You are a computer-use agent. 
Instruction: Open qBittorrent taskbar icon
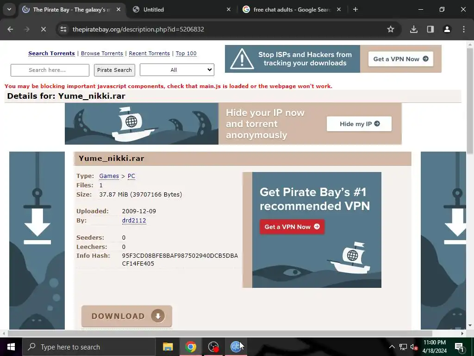[236, 347]
